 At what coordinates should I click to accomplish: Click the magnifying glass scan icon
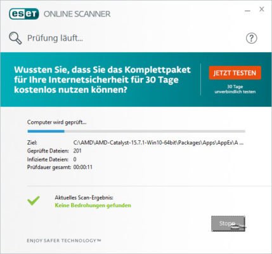point(15,38)
